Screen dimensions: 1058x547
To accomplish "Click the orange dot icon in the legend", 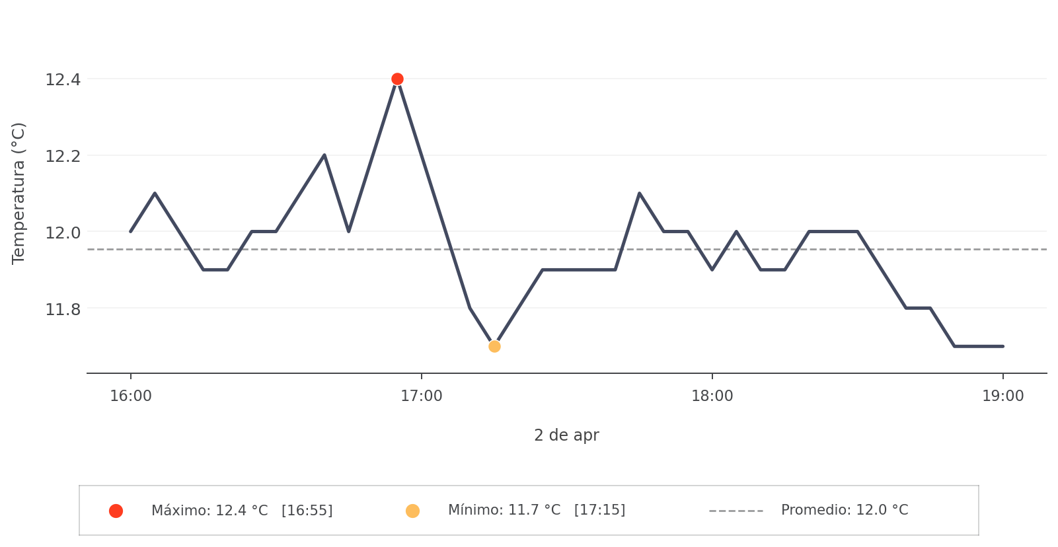I will coord(412,511).
